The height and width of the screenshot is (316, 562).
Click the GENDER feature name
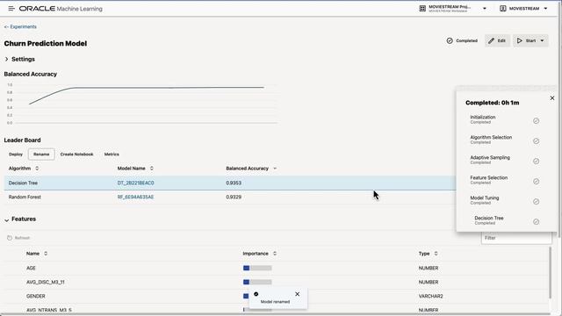(35, 297)
